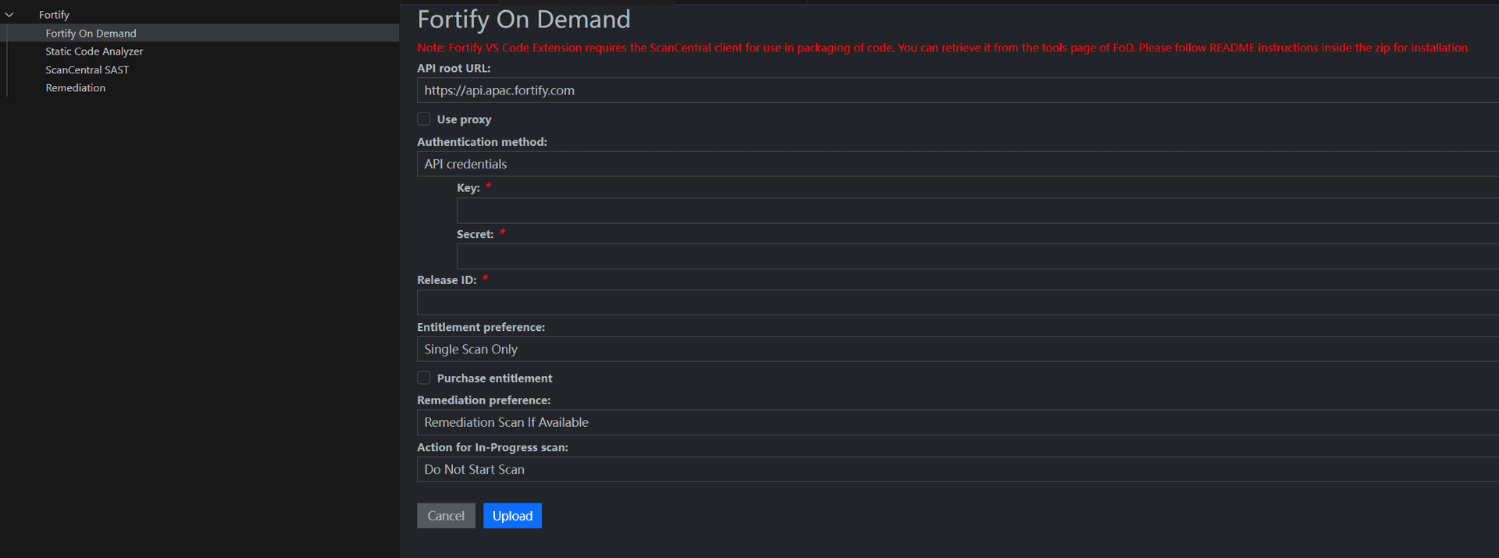The image size is (1499, 558).
Task: Focus the Secret input field
Action: coord(977,257)
